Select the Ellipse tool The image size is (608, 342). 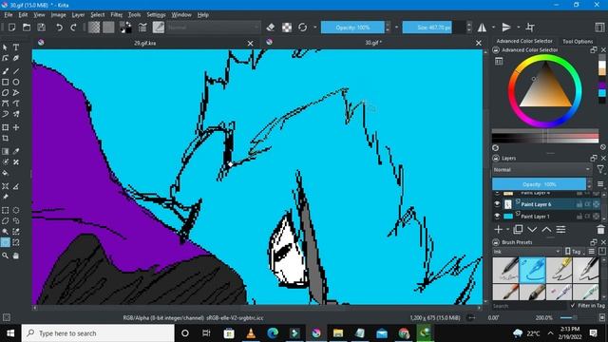click(16, 83)
